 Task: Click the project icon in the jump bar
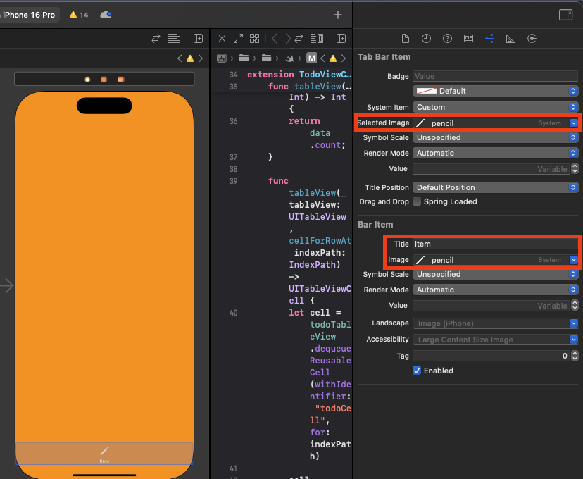point(222,58)
